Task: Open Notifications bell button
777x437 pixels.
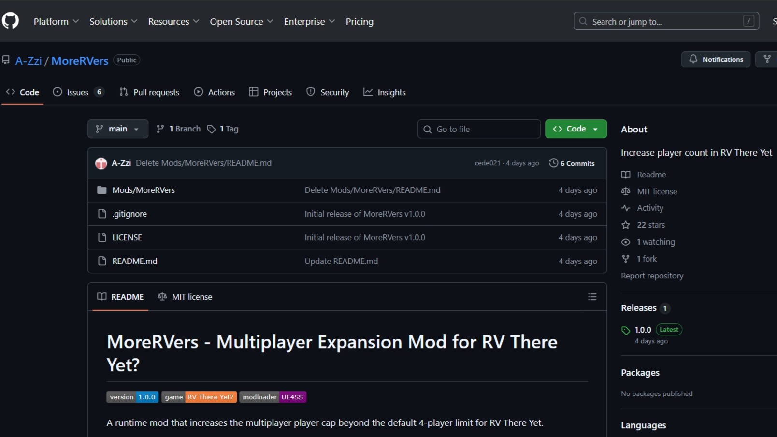Action: [x=716, y=59]
